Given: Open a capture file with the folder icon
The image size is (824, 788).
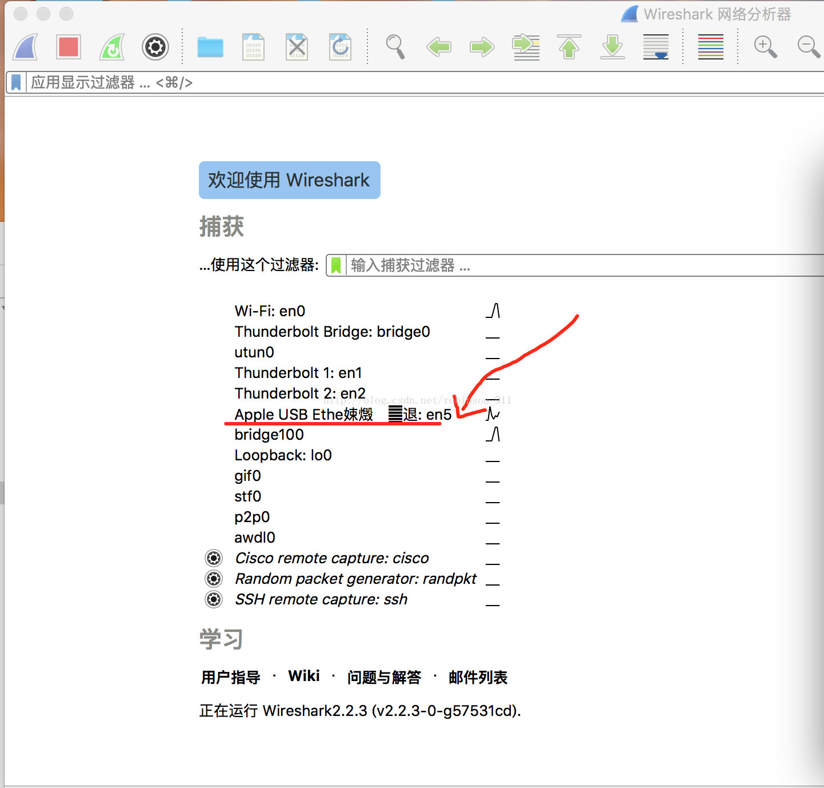Looking at the screenshot, I should click(210, 47).
